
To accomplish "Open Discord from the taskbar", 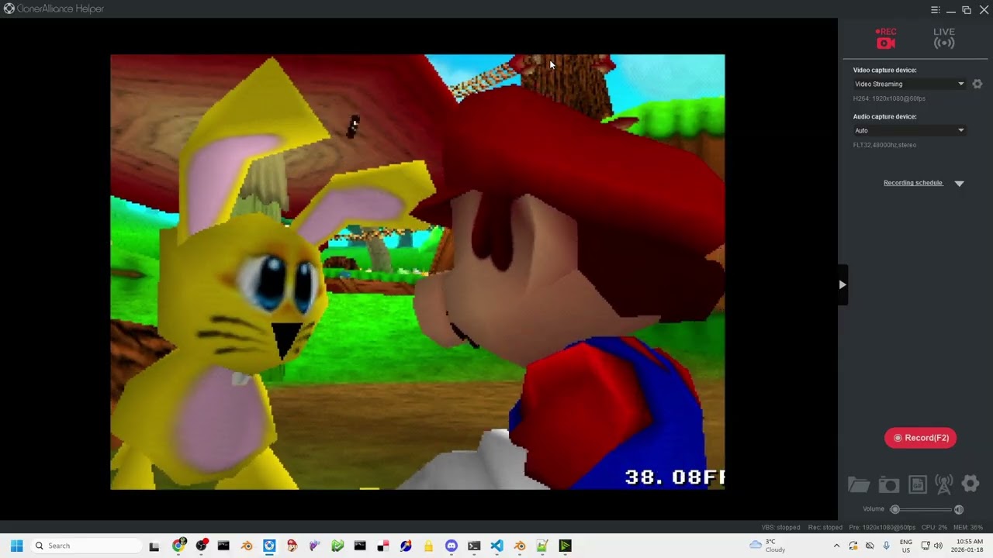I will pos(452,546).
